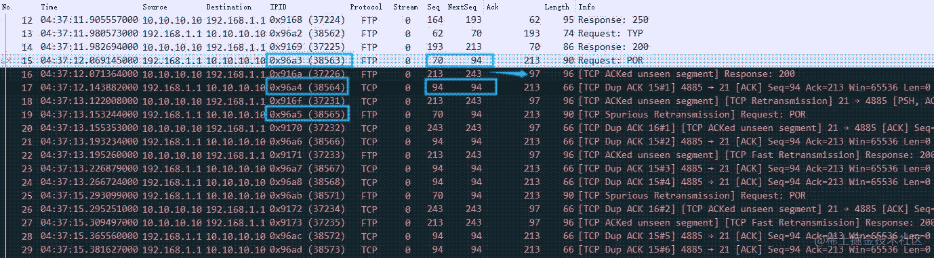Click the No. column header
Viewport: 934px width, 258px height.
[x=8, y=6]
